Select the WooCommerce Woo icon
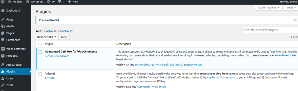This screenshot has width=298, height=91. (x=3, y=49)
